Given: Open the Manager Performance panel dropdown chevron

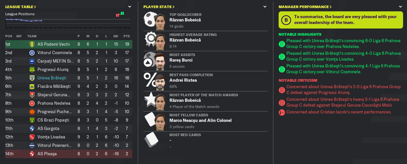Looking at the screenshot, I should click(400, 6).
